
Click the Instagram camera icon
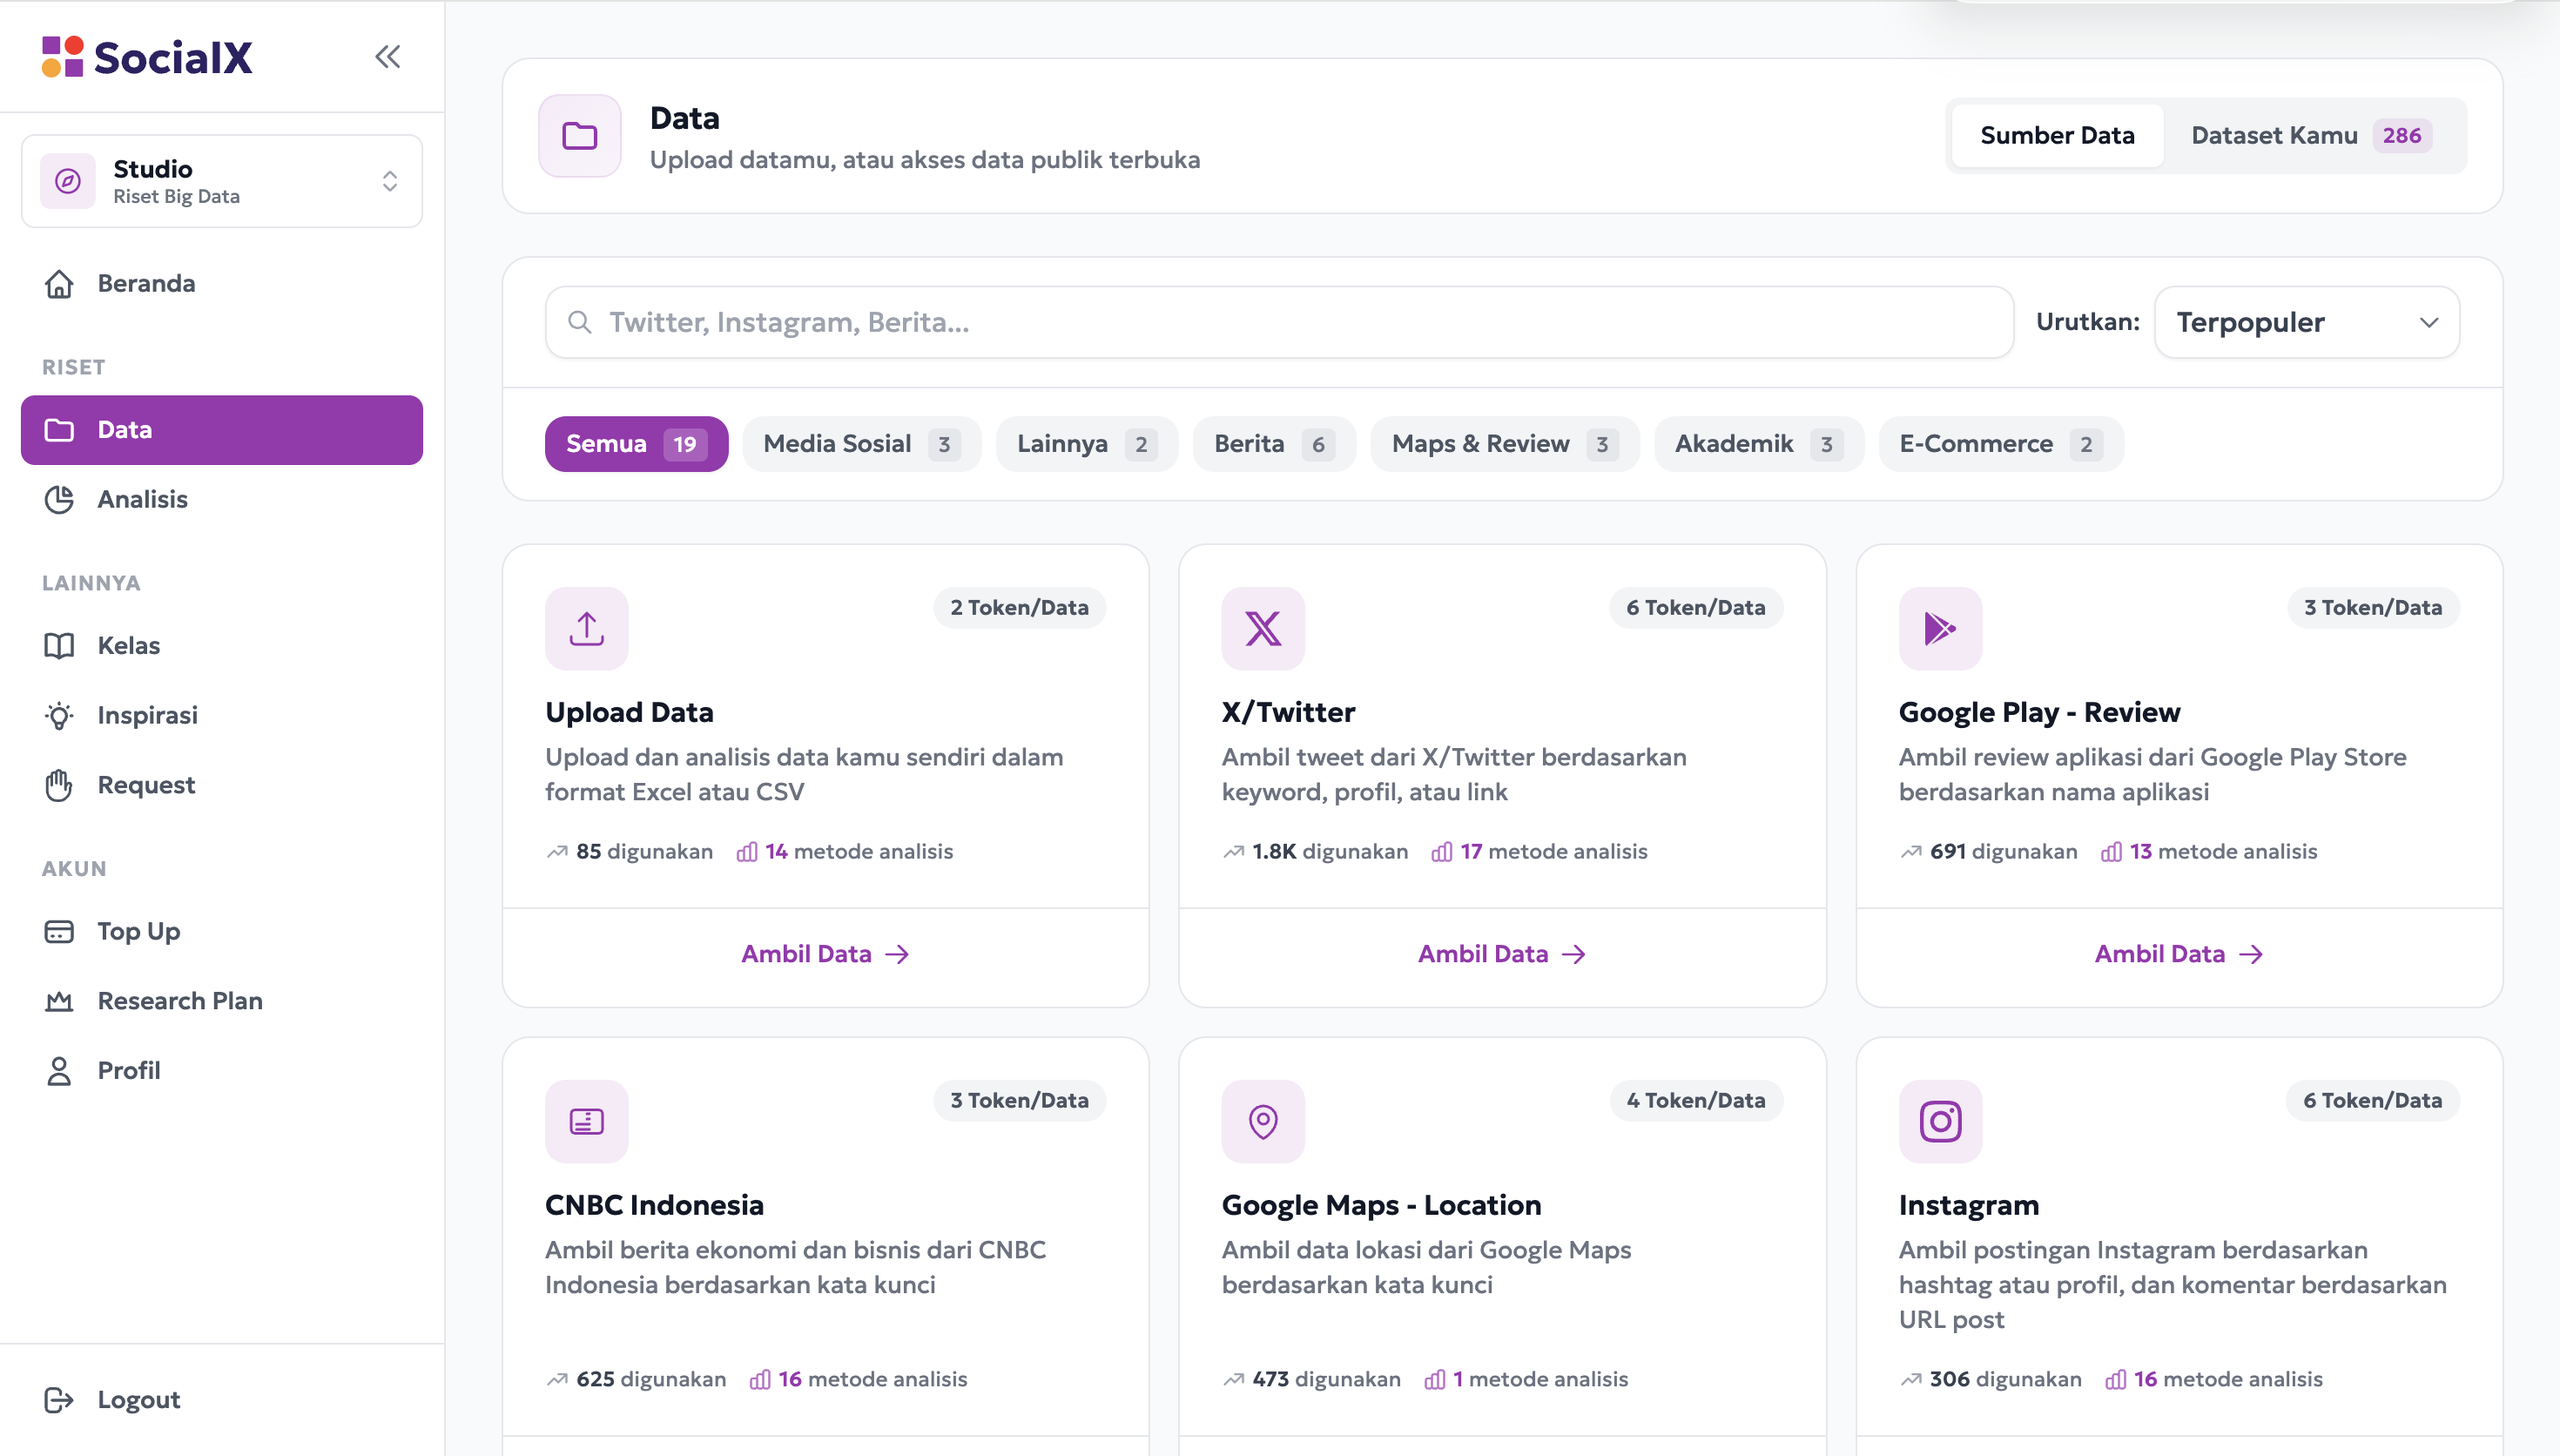[x=1940, y=1121]
